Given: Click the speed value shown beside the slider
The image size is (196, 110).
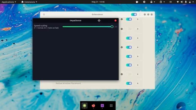Looking at the screenshot, I should point(115,27).
